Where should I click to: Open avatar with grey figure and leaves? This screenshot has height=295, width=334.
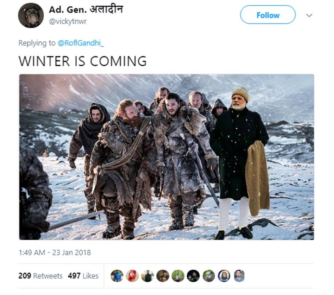pyautogui.click(x=209, y=276)
